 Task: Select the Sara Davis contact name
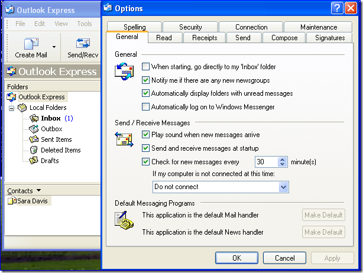pos(33,201)
